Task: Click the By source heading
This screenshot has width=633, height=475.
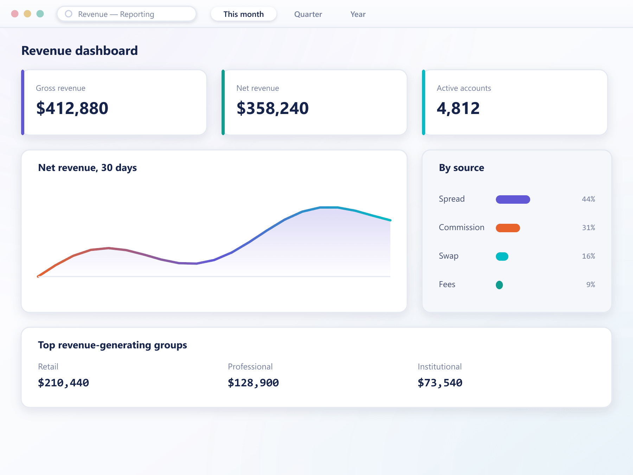Action: click(x=461, y=168)
